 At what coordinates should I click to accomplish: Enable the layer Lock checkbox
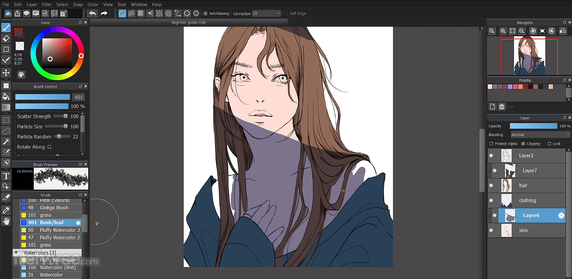click(x=549, y=144)
